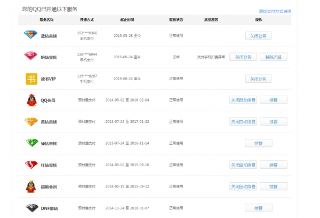Click date range 2013-07-24 至 2016-11-14
Screen dimensions: 320x218
click(127, 143)
